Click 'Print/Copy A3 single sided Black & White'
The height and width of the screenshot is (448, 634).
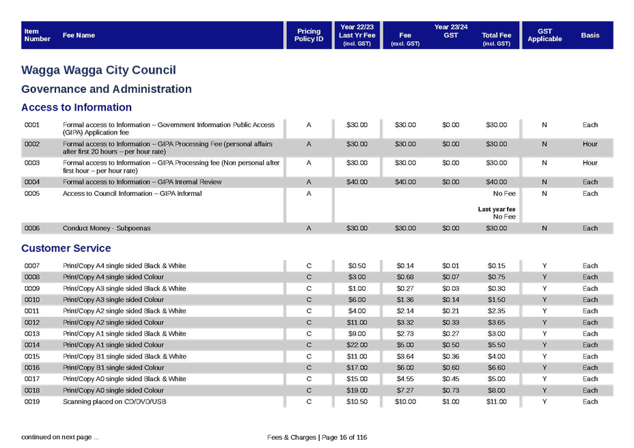(x=124, y=288)
